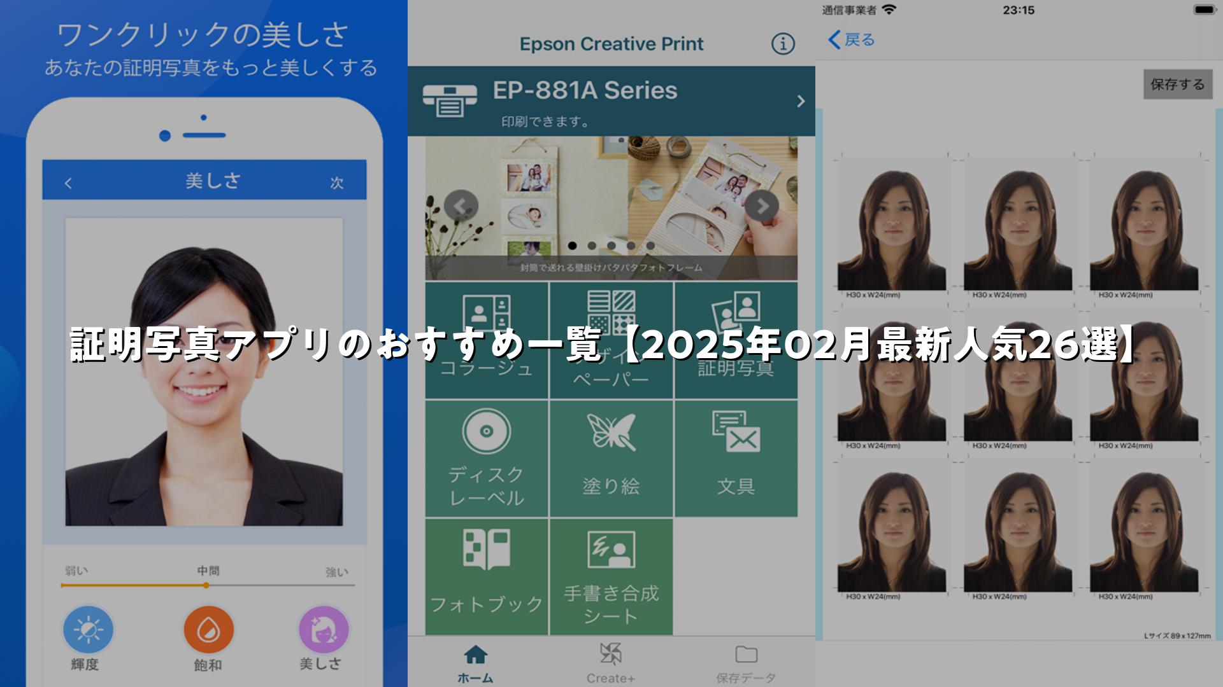
Task: Select the woman's portrait preview photo
Action: tap(204, 372)
